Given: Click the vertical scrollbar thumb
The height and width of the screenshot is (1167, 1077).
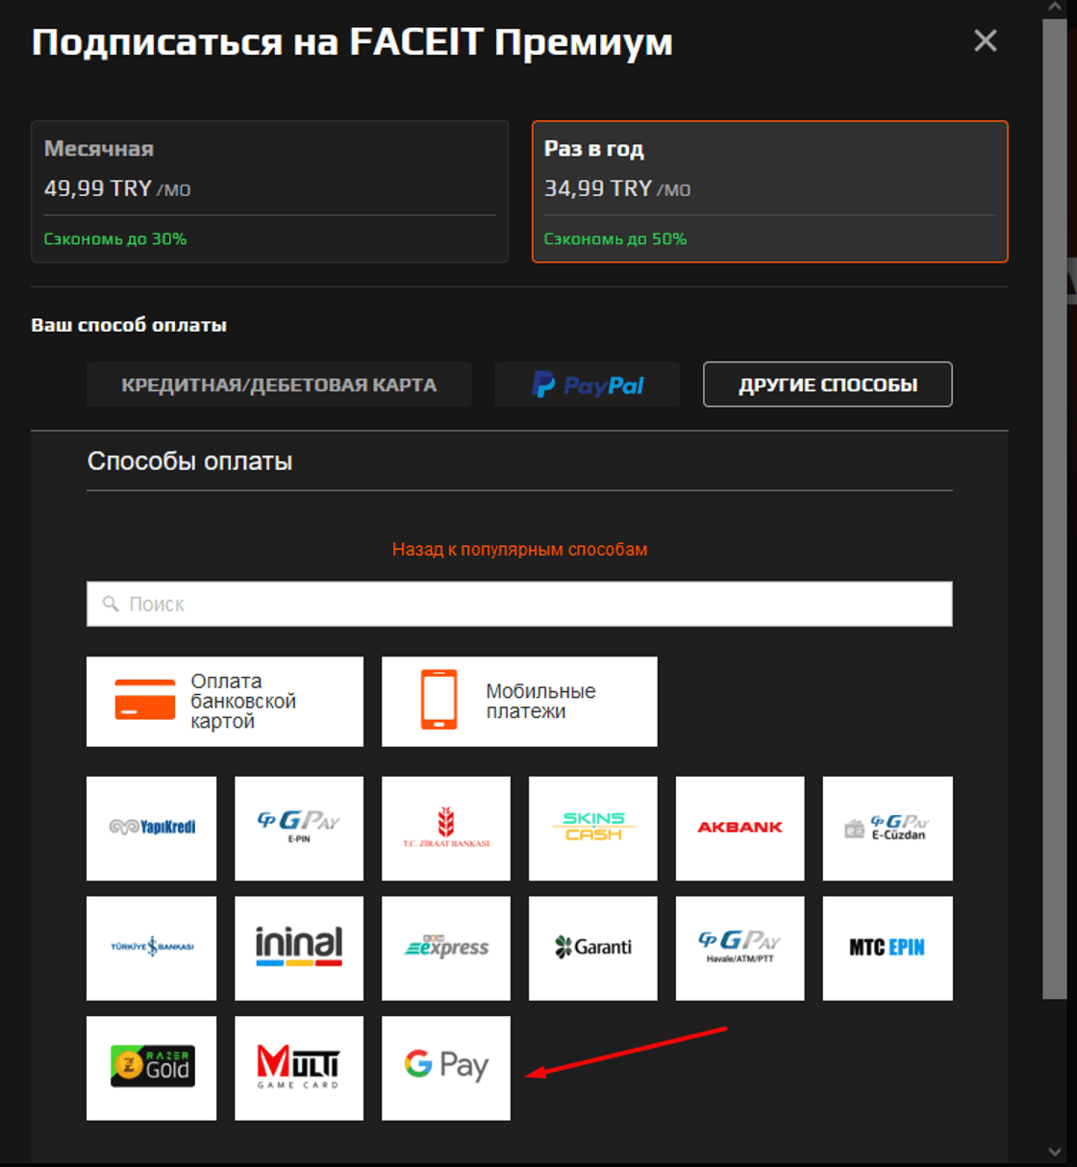Looking at the screenshot, I should click(1055, 509).
